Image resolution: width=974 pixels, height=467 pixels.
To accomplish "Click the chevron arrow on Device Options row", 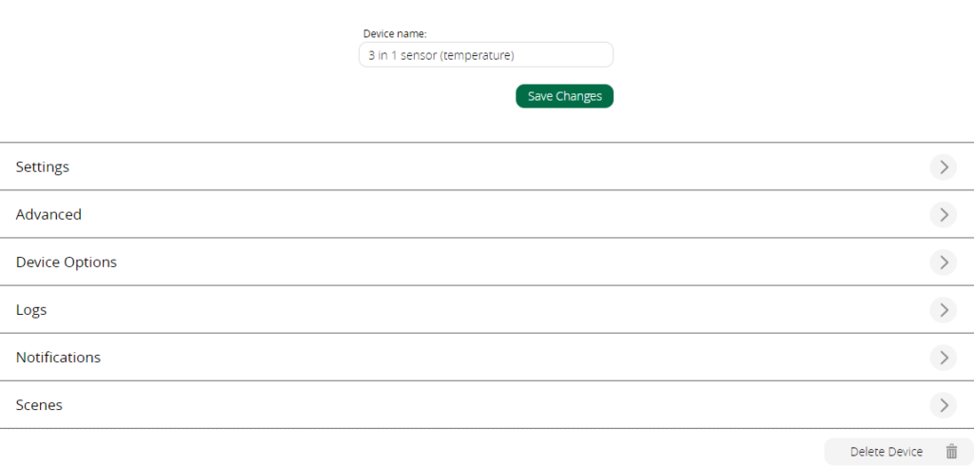I will 943,263.
